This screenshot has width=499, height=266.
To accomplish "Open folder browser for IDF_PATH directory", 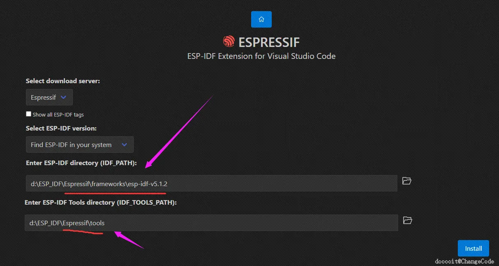I will (x=407, y=181).
